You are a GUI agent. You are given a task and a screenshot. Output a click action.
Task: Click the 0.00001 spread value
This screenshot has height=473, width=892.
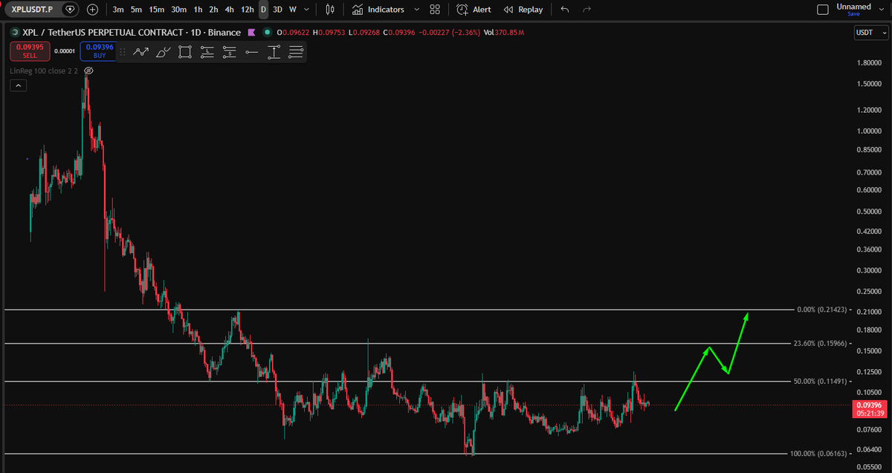coord(65,51)
